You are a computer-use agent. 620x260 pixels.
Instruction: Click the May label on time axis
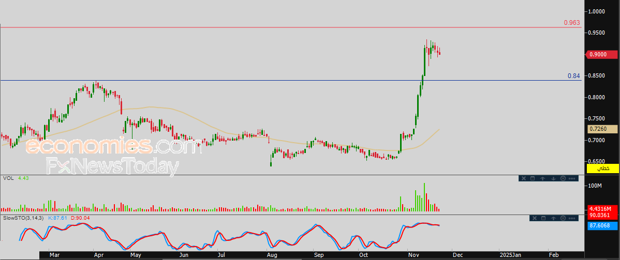[x=136, y=255]
